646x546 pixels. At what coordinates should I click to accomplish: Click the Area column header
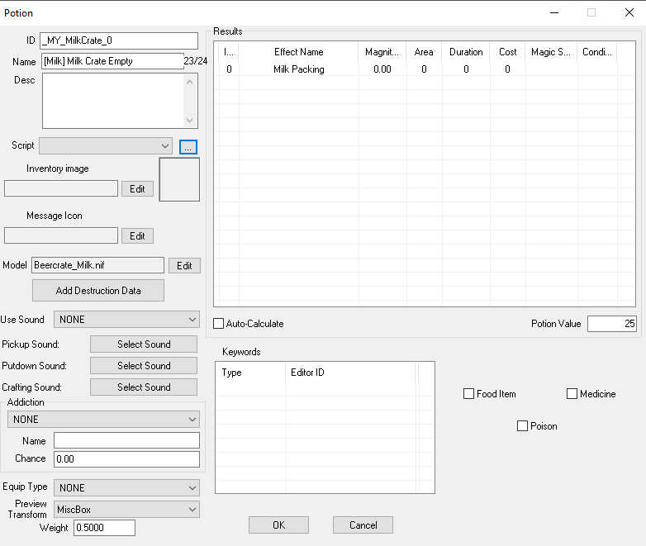coord(424,52)
